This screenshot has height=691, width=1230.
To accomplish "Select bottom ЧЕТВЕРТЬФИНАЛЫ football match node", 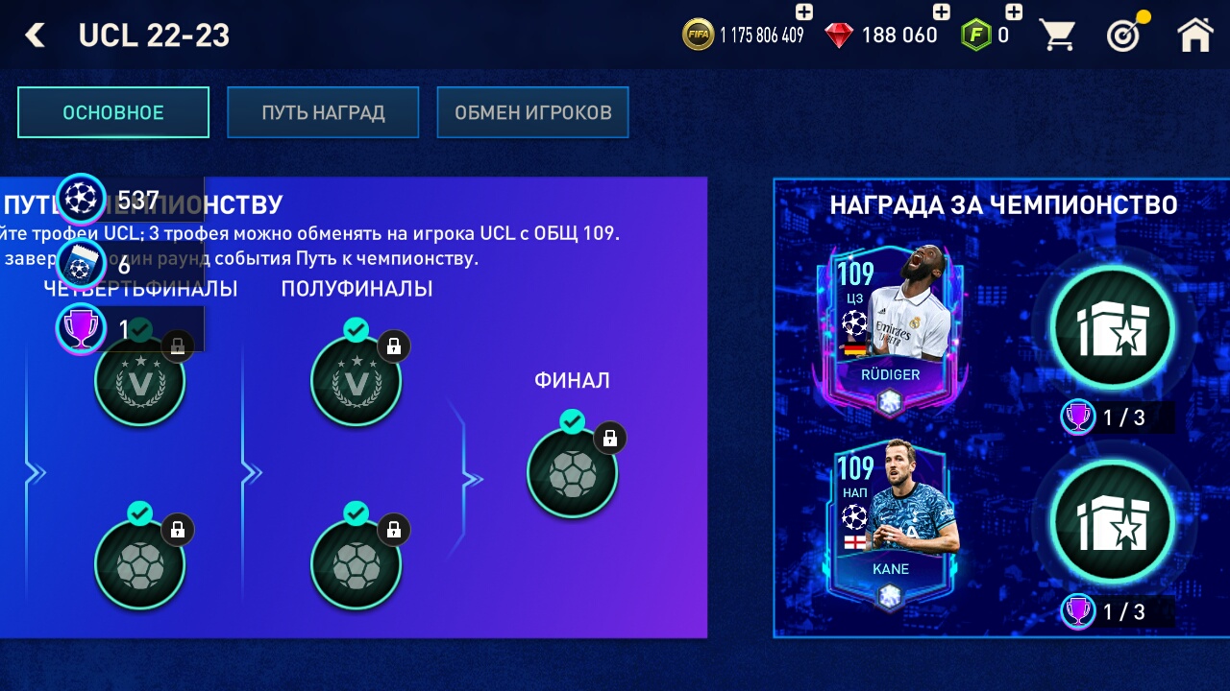I will pyautogui.click(x=139, y=565).
